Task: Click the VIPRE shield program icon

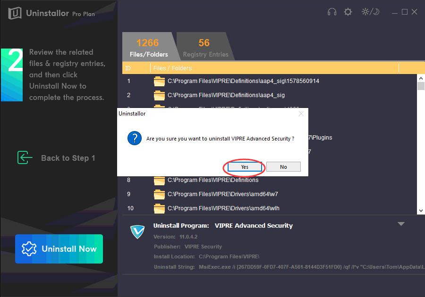Action: point(137,232)
